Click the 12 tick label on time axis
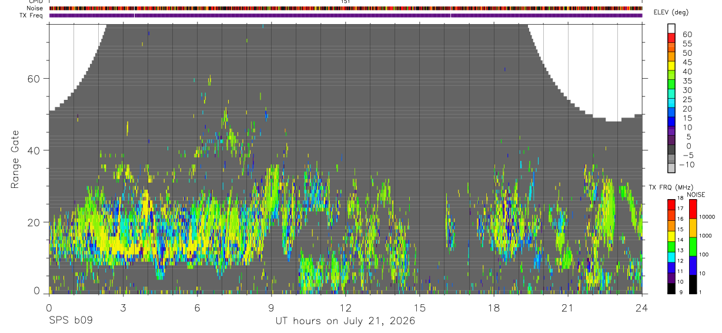This screenshot has width=722, height=333. coord(346,307)
